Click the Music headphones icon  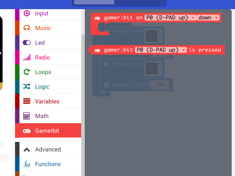tap(27, 28)
